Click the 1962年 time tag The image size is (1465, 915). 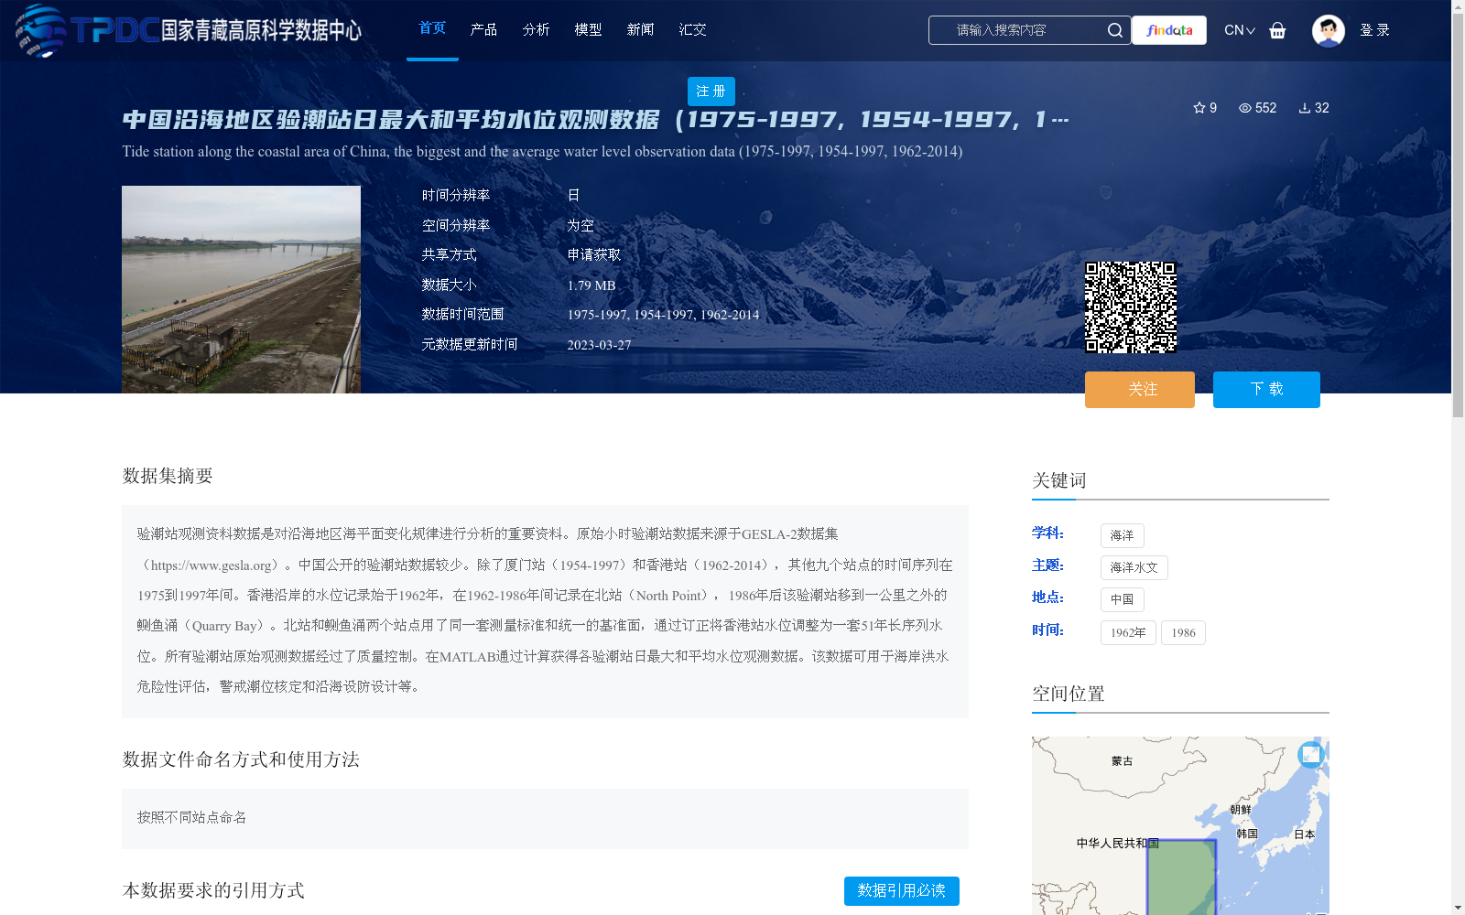click(1128, 631)
